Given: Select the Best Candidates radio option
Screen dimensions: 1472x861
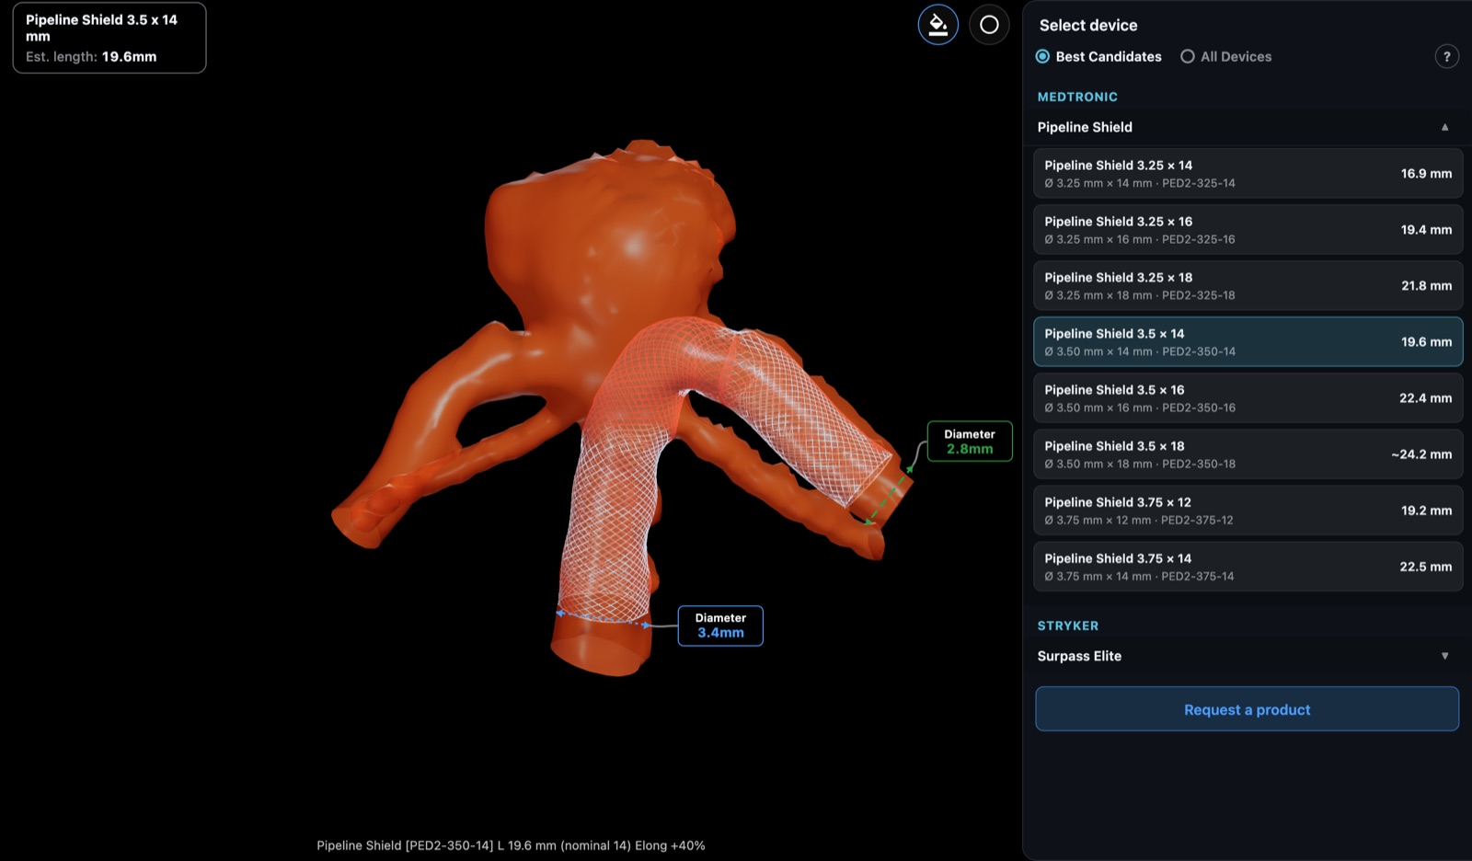Looking at the screenshot, I should pos(1098,57).
